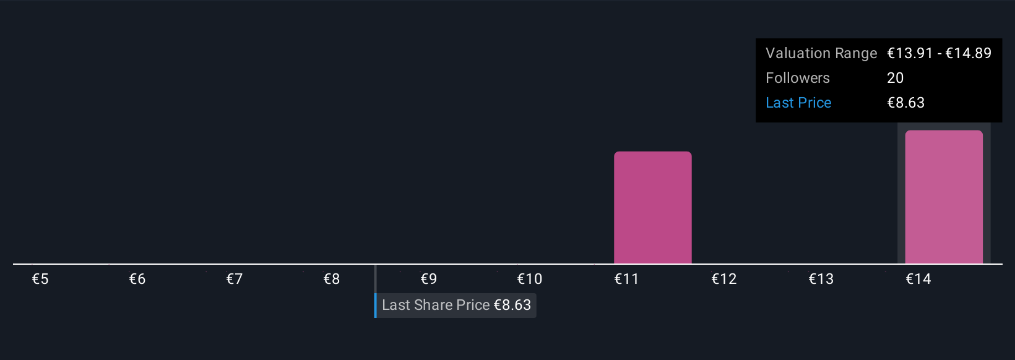Click the €11 axis label

point(626,279)
